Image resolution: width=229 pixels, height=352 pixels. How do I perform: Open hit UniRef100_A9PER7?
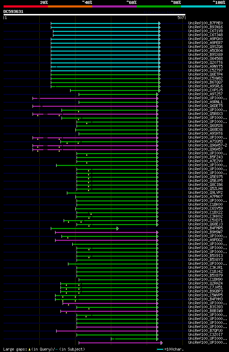click(205, 43)
